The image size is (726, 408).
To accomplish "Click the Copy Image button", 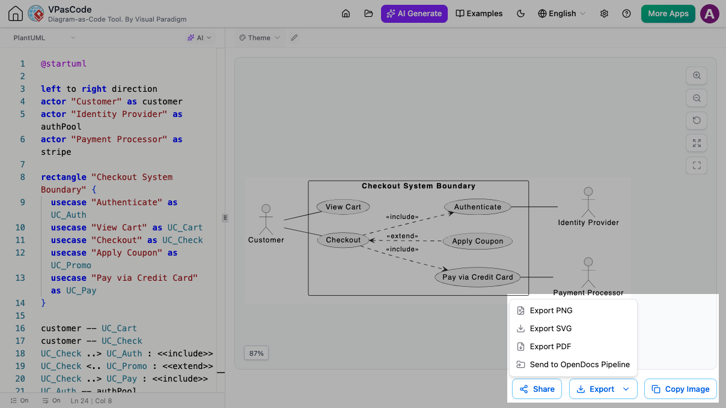I will pyautogui.click(x=680, y=389).
